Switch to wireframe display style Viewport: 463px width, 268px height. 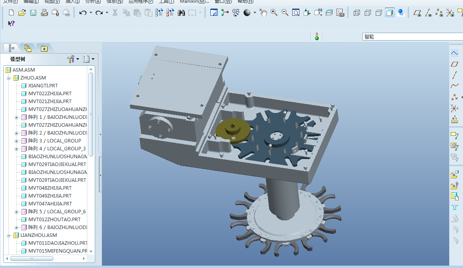357,13
